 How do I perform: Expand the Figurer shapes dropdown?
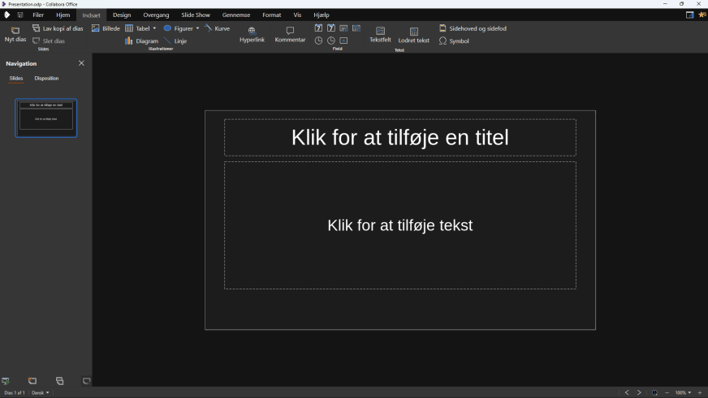197,28
